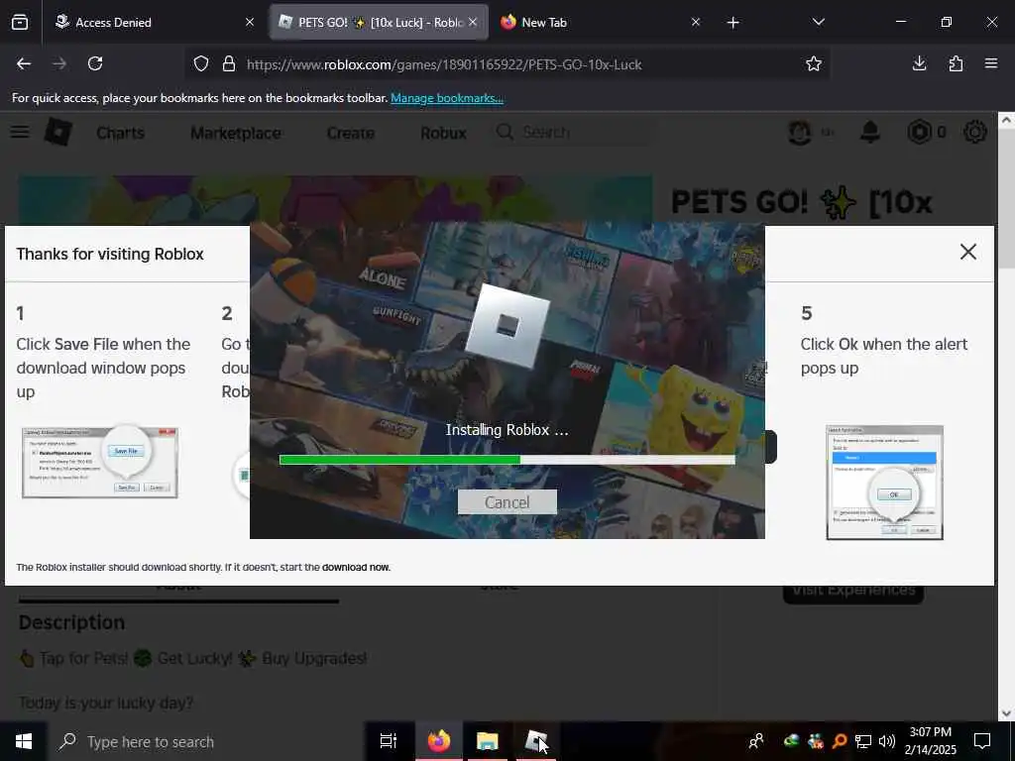This screenshot has width=1015, height=761.
Task: Click the Save File step one thumbnail
Action: pos(100,463)
